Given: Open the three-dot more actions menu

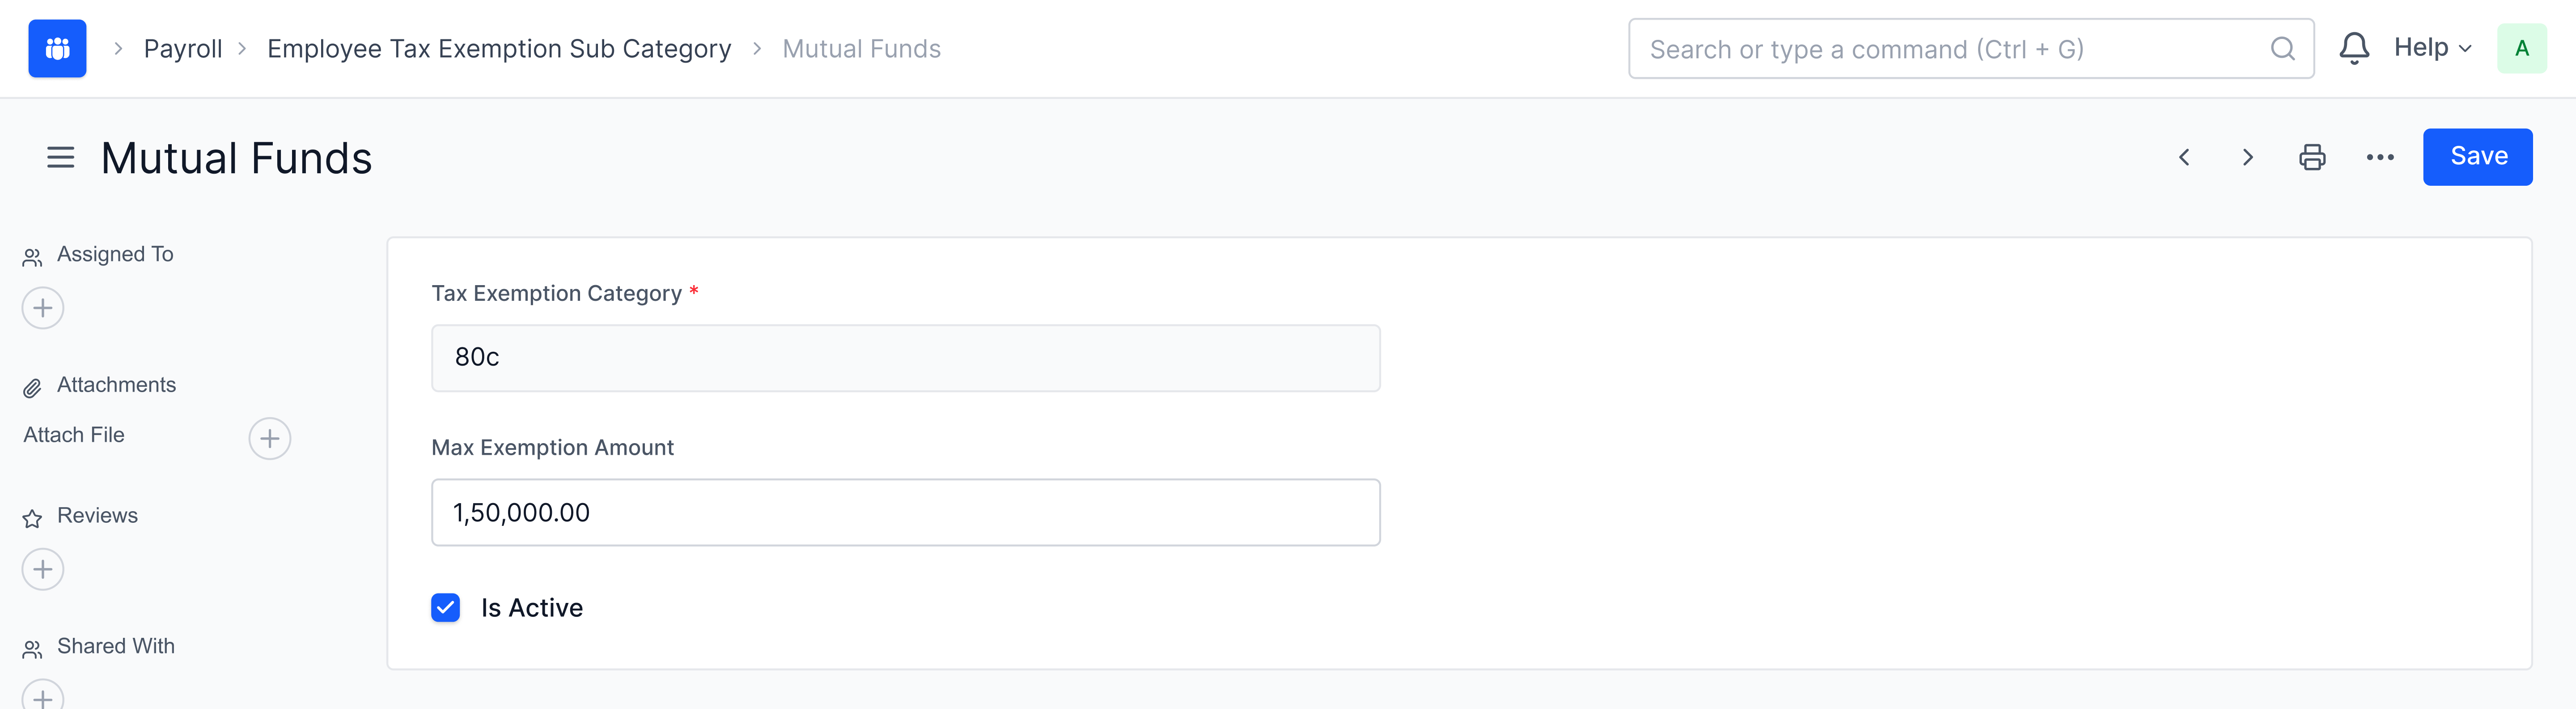Looking at the screenshot, I should coord(2379,157).
